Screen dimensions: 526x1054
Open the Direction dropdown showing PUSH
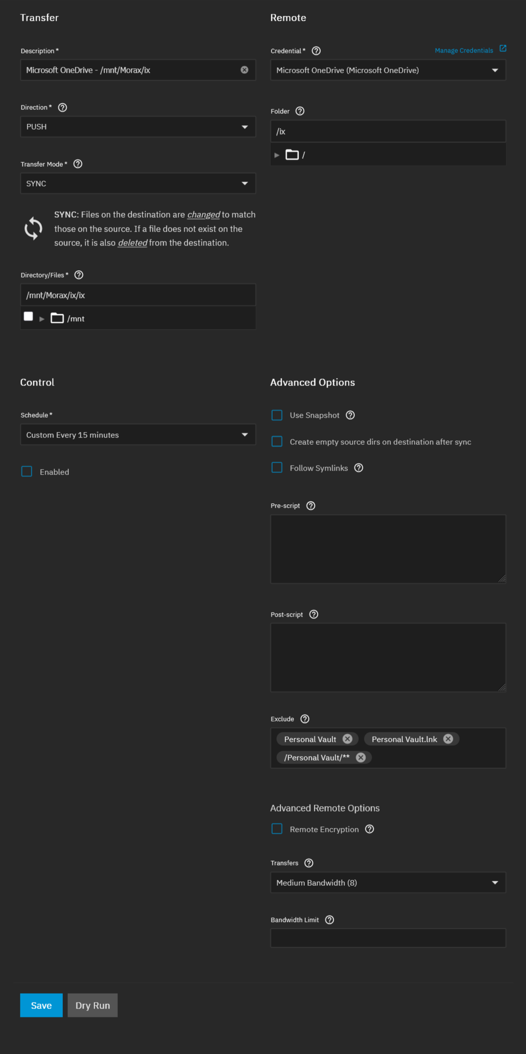point(138,127)
